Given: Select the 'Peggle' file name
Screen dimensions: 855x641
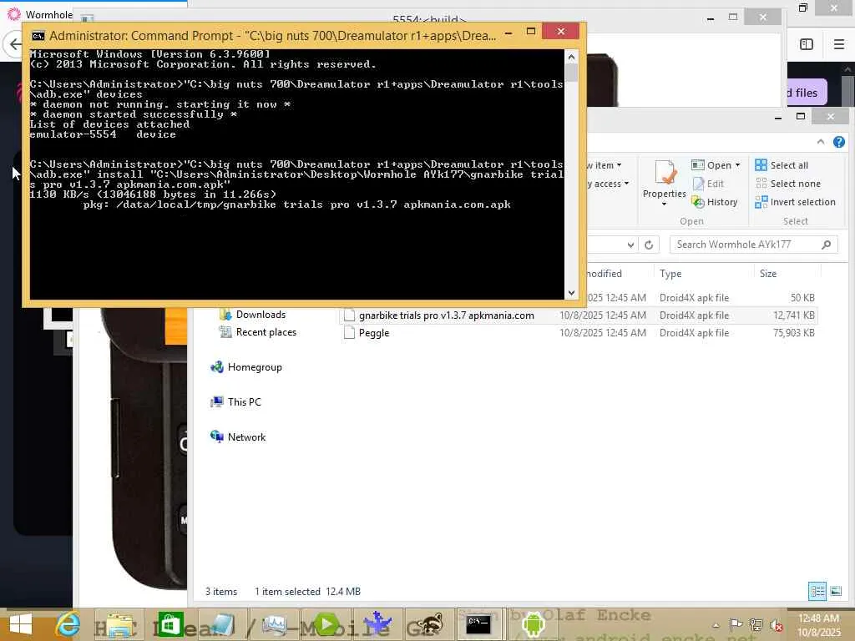Looking at the screenshot, I should tap(374, 333).
